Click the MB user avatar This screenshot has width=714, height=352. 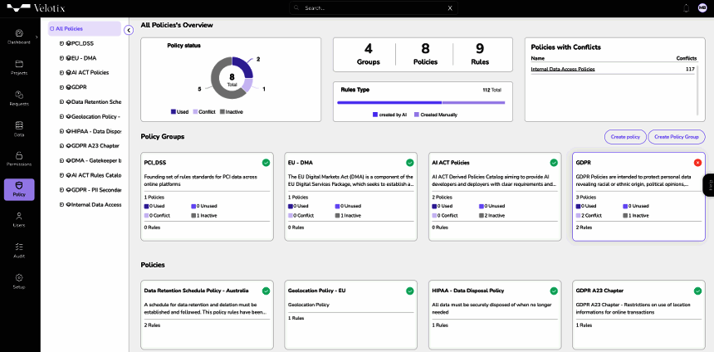702,7
